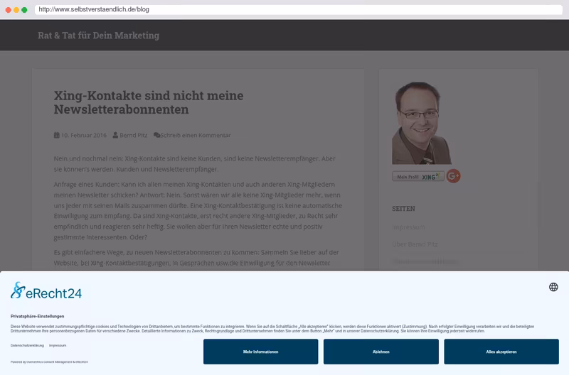Click the eRecht24 logo
The height and width of the screenshot is (375, 569).
46,290
